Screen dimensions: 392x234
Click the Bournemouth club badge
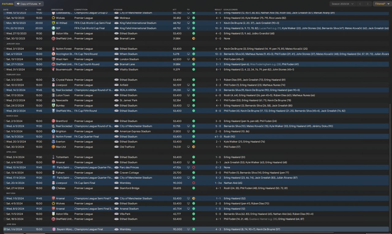coord(54,70)
